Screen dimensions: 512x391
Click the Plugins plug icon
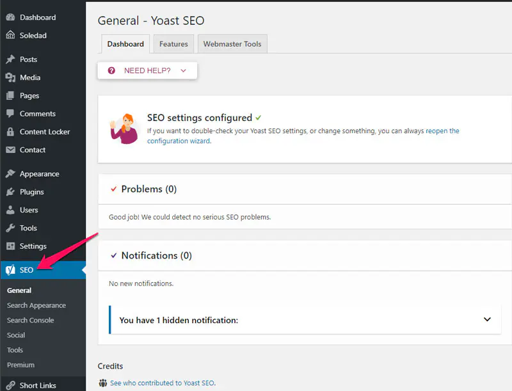pos(10,192)
